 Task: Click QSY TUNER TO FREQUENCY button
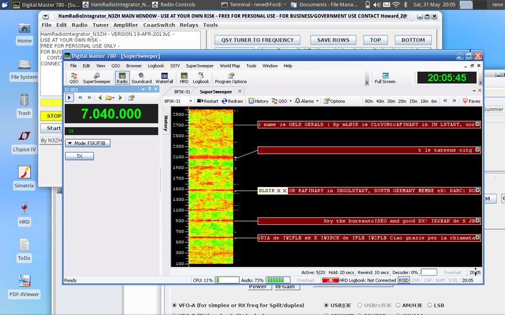pyautogui.click(x=258, y=40)
